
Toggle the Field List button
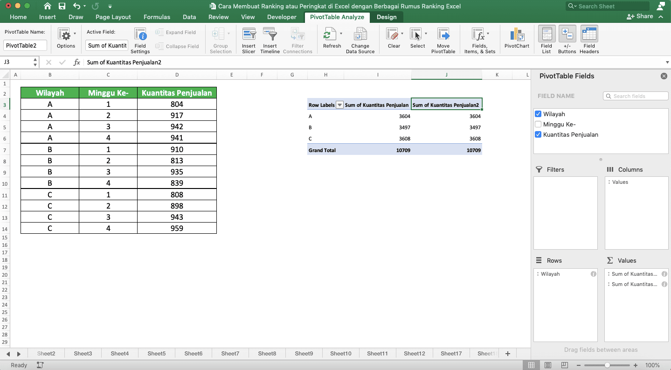click(x=546, y=40)
